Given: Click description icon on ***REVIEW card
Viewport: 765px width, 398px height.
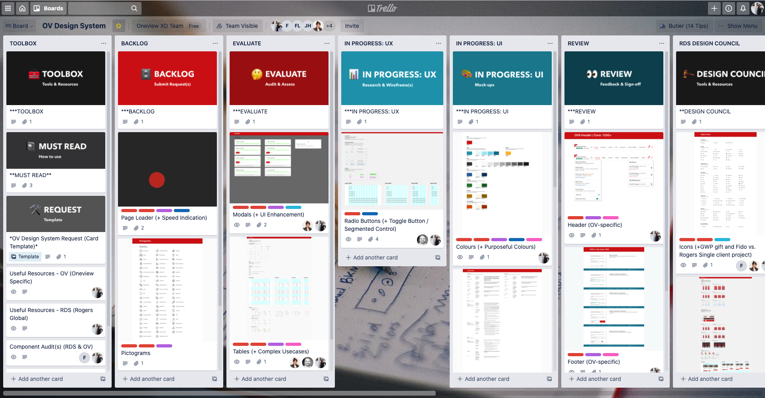Looking at the screenshot, I should pyautogui.click(x=572, y=122).
